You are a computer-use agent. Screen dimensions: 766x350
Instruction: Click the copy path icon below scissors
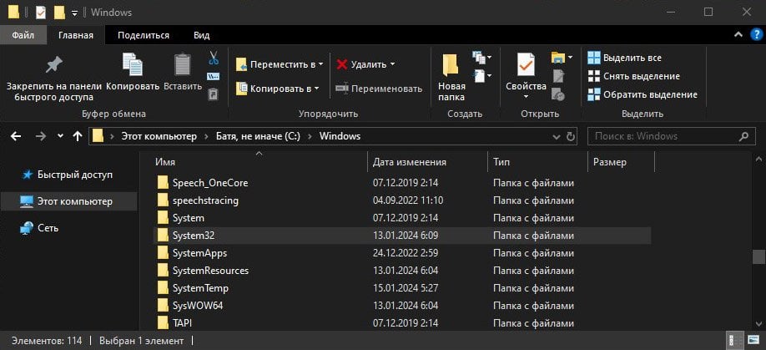(214, 76)
